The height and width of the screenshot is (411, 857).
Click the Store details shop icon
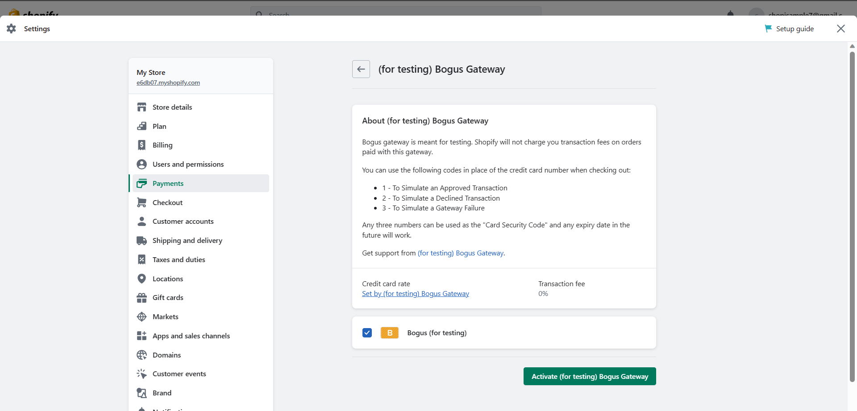pos(141,107)
